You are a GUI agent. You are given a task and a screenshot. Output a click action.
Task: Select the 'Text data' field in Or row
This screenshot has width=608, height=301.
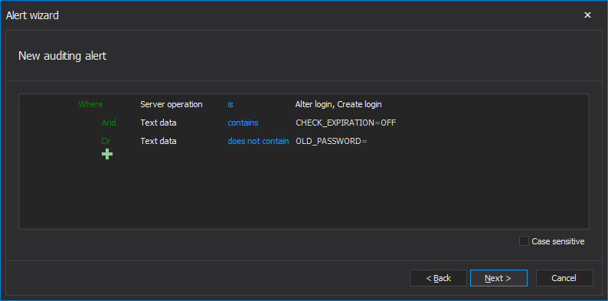pyautogui.click(x=159, y=141)
